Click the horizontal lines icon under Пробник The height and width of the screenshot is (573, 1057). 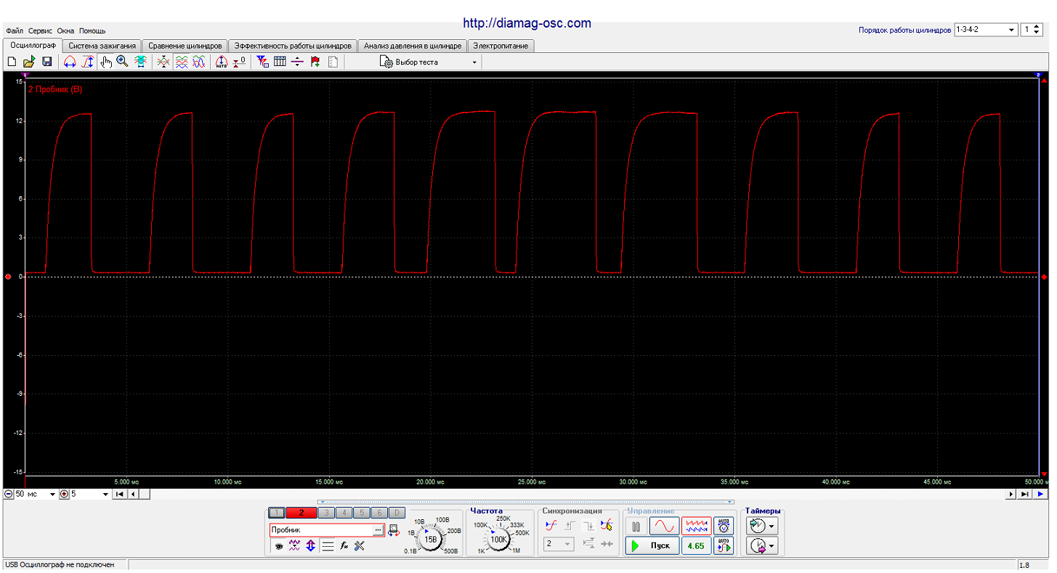[328, 545]
